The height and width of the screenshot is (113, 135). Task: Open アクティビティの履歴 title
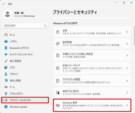71,80
